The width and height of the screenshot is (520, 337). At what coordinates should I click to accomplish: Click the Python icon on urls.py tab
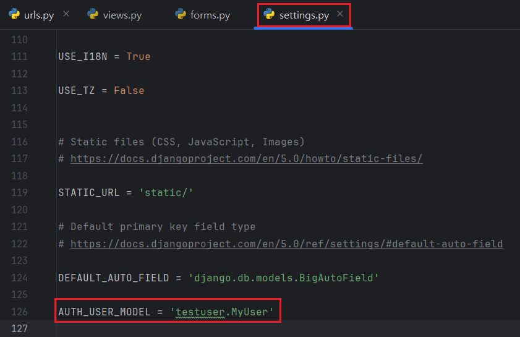coord(14,14)
